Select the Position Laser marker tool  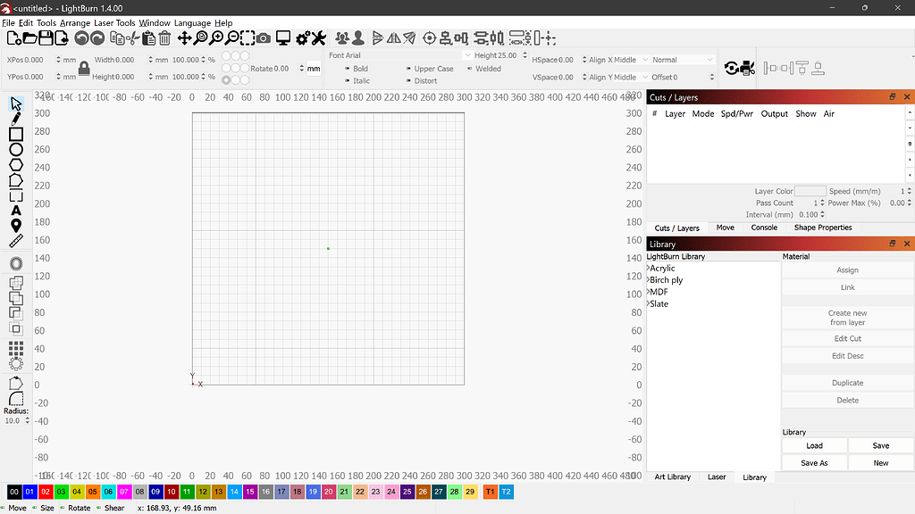(16, 226)
